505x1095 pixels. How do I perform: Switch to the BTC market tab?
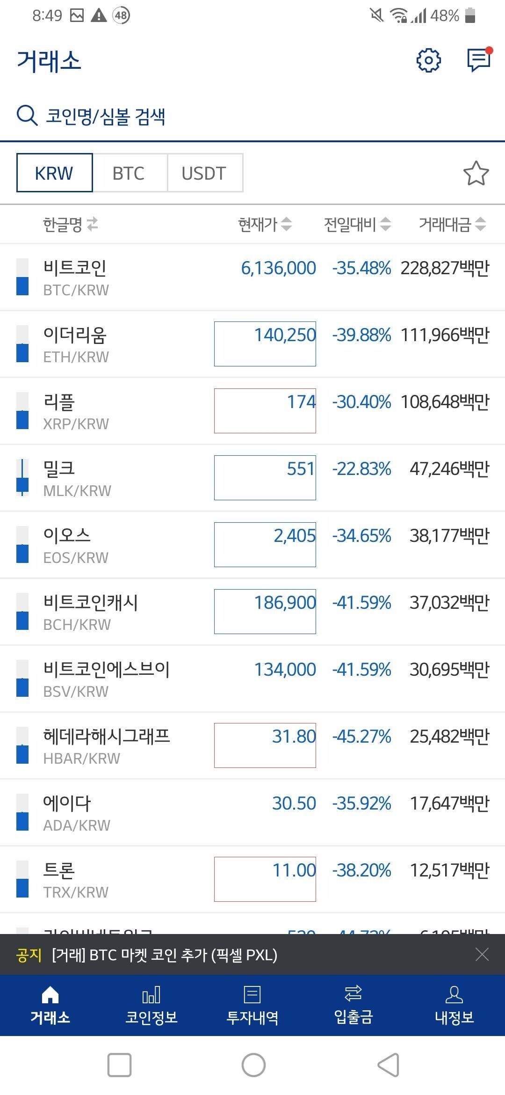pyautogui.click(x=129, y=173)
